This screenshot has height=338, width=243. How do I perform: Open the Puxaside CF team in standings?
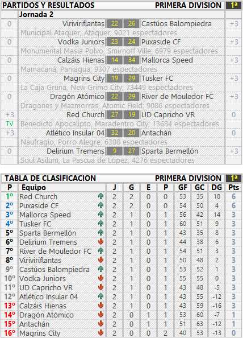click(39, 205)
